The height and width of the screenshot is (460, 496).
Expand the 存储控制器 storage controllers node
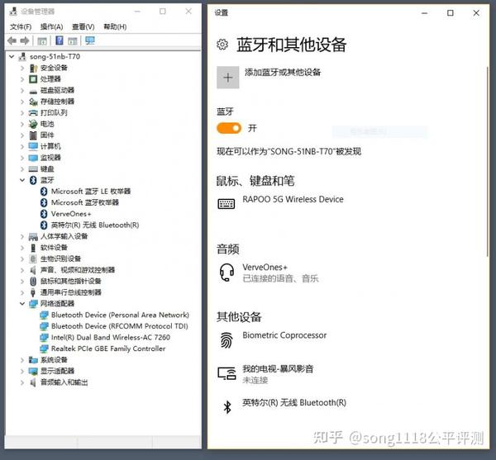pos(22,102)
